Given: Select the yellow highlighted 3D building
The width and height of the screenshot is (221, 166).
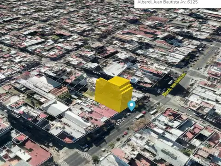Looking at the screenshot, I should [x=114, y=94].
